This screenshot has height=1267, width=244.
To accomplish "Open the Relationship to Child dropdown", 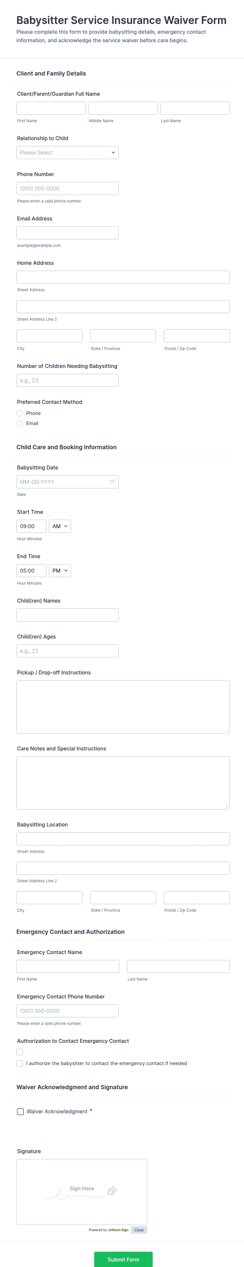I will click(x=67, y=152).
